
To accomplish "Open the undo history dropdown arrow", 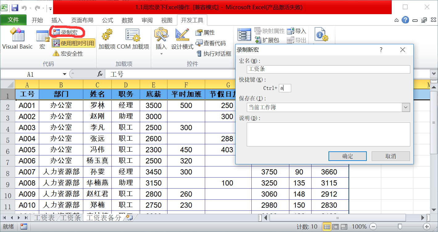I will pos(30,8).
